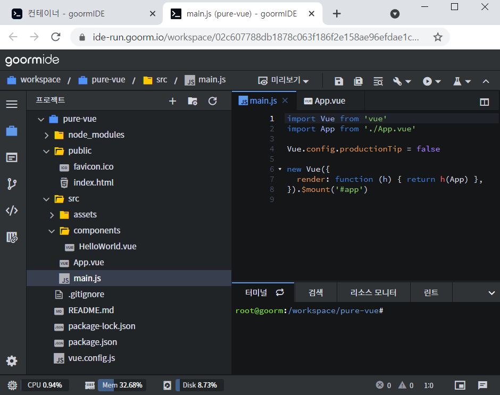Viewport: 500px width, 395px height.
Task: Open the wrench build tools dropdown
Action: click(402, 81)
